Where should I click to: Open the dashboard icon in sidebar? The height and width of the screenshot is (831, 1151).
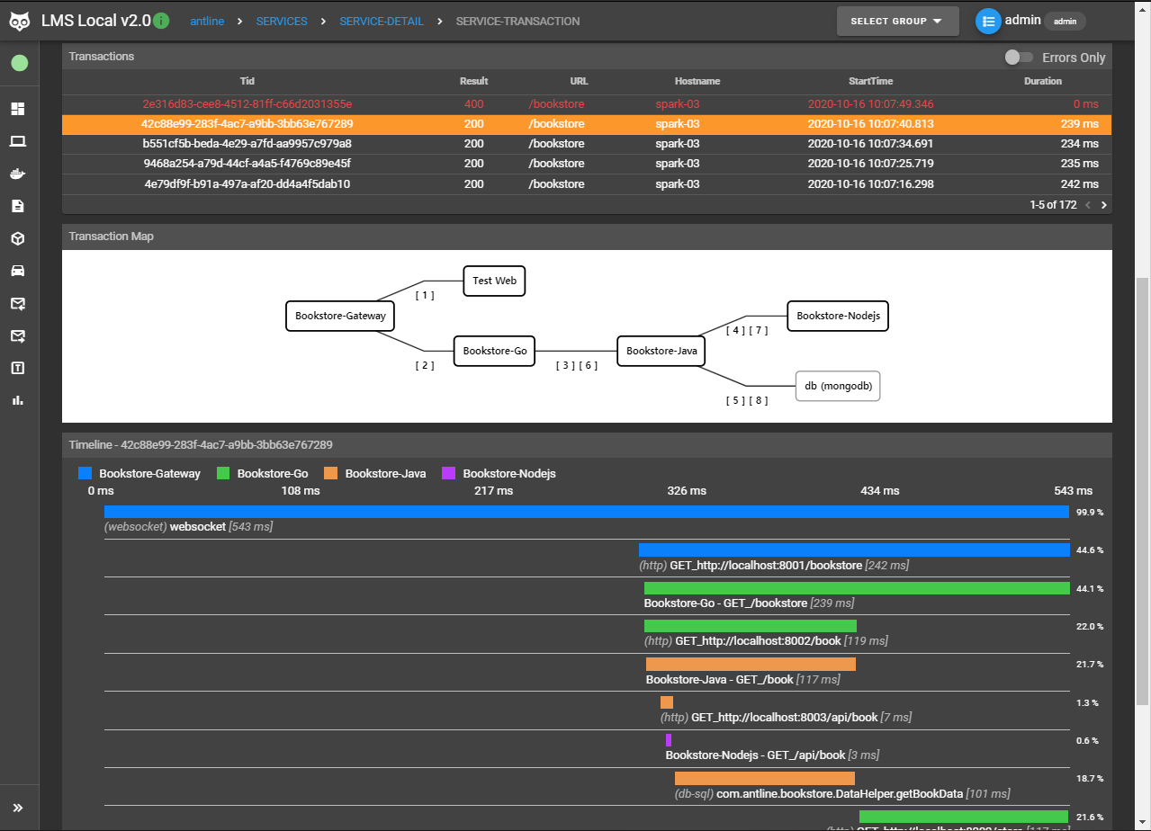coord(18,109)
